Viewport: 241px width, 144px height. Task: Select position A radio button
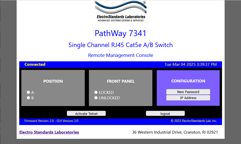click(28, 92)
